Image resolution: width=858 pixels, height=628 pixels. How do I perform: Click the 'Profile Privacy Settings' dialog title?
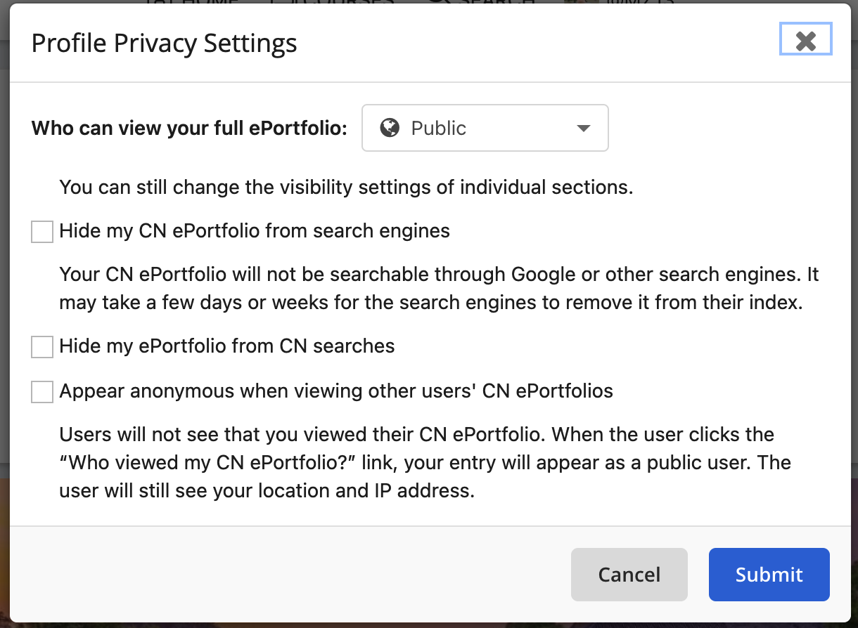(x=164, y=44)
